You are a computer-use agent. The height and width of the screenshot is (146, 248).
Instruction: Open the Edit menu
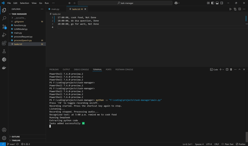tap(15, 3)
